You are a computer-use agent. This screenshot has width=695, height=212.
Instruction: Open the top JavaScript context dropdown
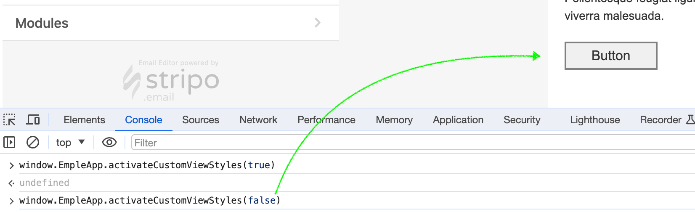pyautogui.click(x=70, y=143)
